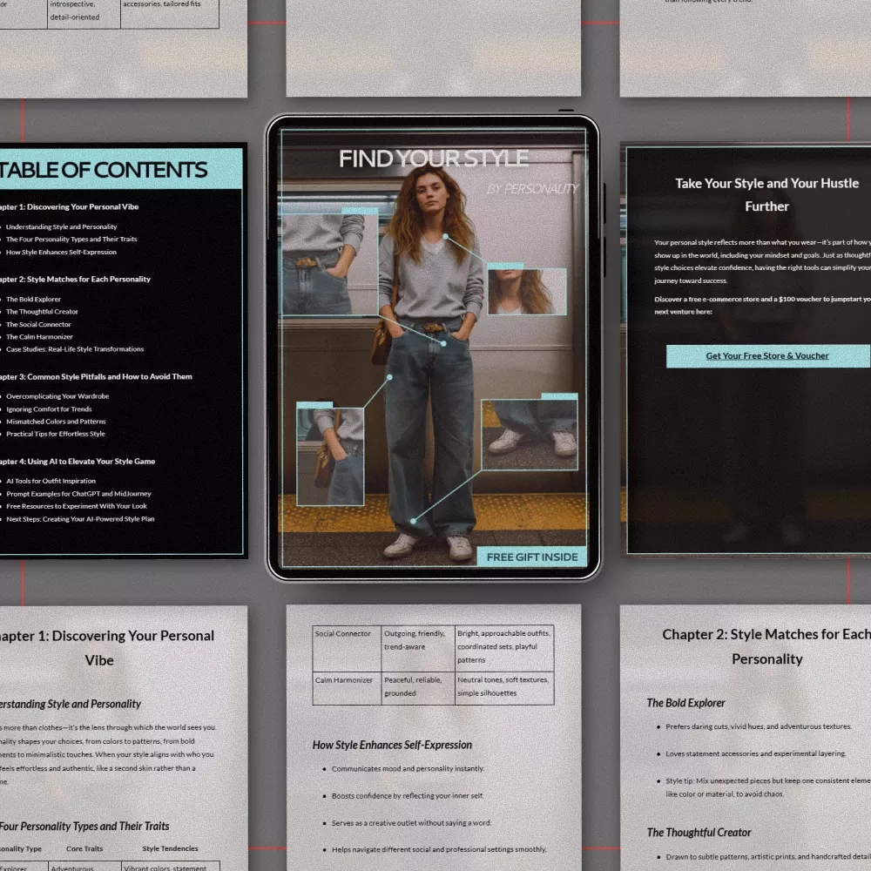871x871 pixels.
Task: Select The Social Connector contents entry
Action: [x=41, y=324]
